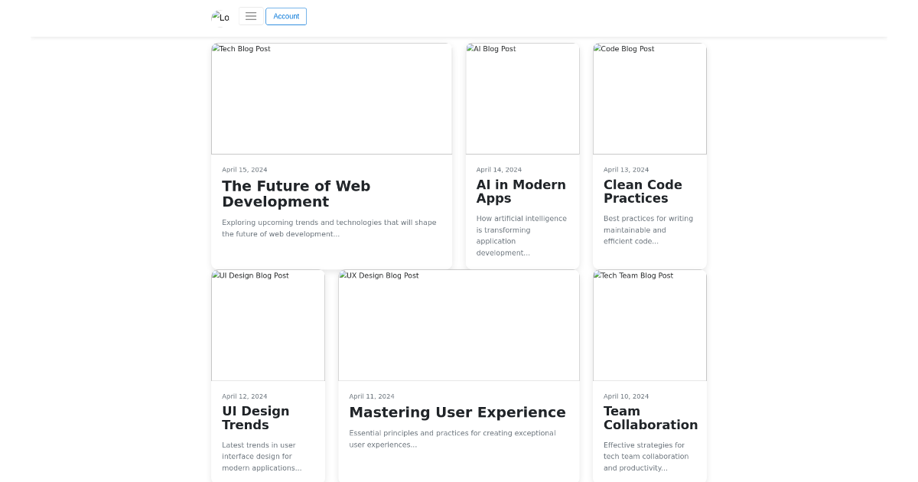Click the UI Design Blog Post image
918x482 pixels.
point(268,325)
